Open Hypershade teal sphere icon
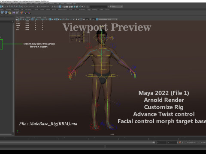This screenshot has width=206, height=154. point(75,6)
